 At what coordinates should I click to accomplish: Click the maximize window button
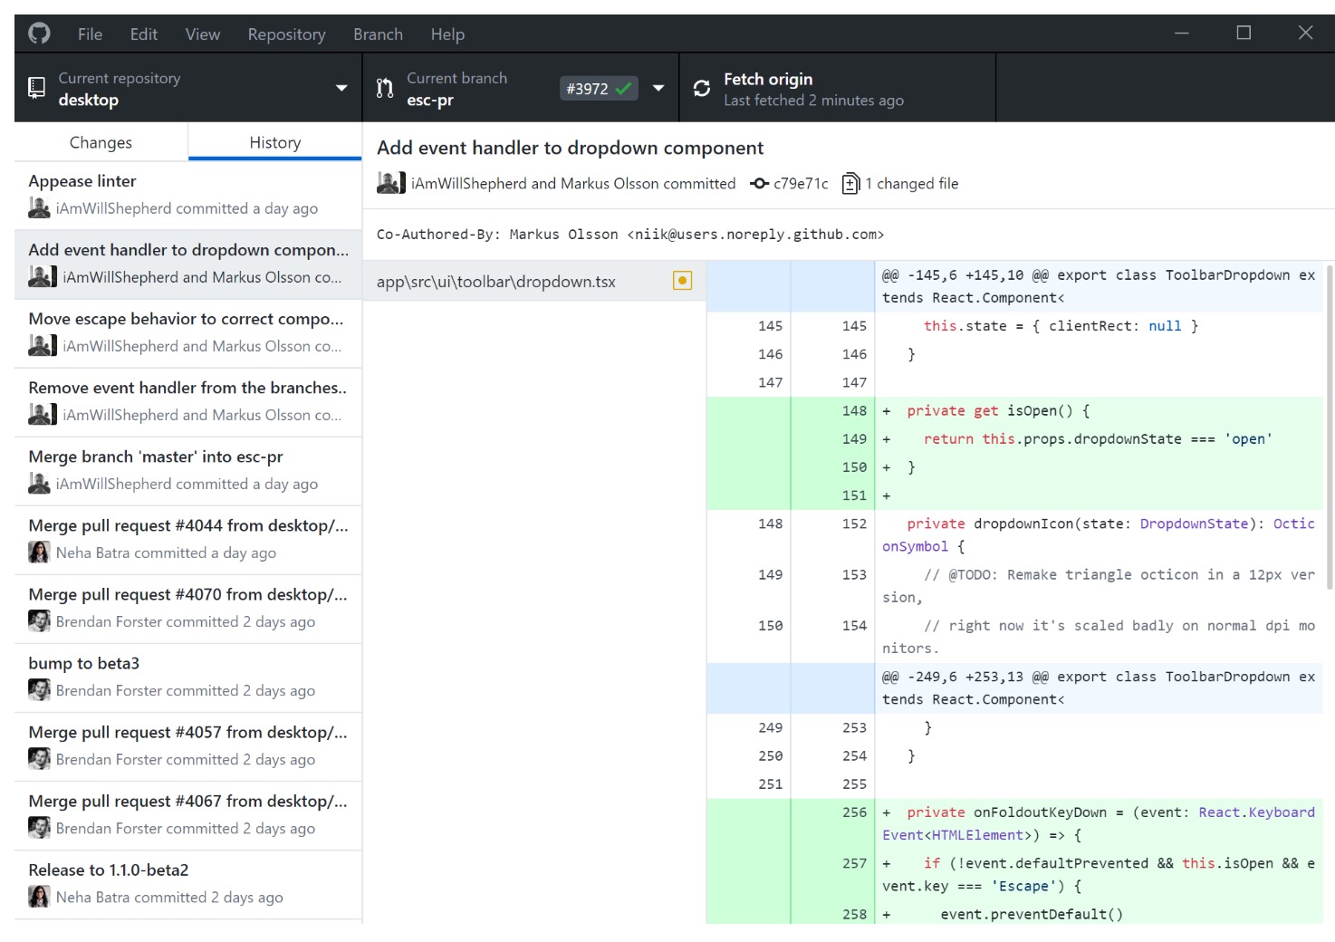click(1244, 34)
